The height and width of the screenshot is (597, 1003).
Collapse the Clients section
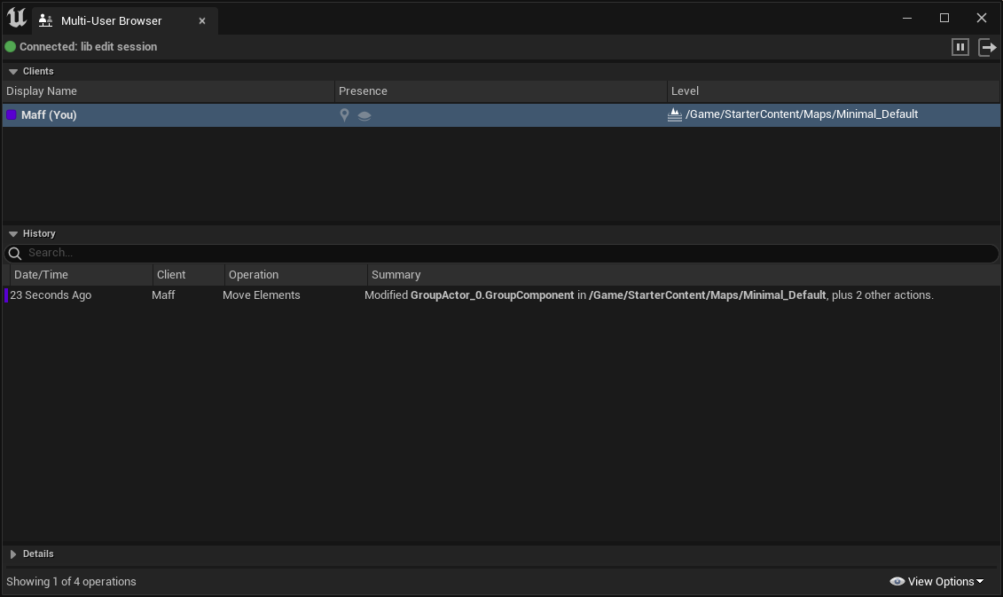pos(12,71)
